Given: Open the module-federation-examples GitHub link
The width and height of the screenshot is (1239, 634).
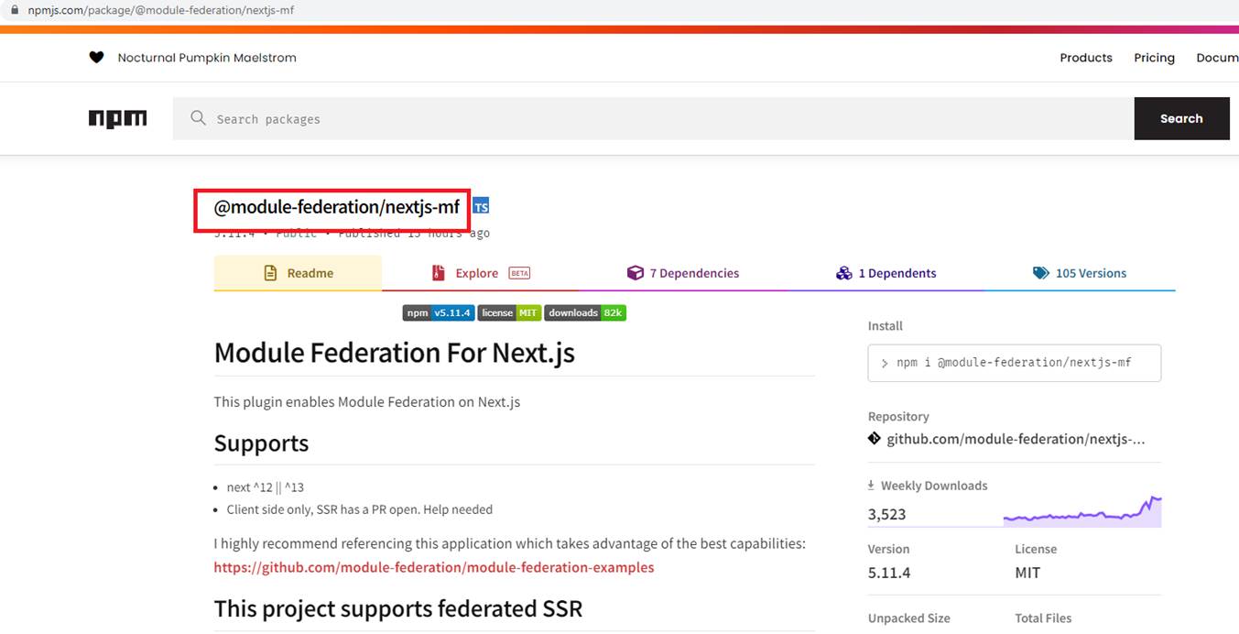Looking at the screenshot, I should [434, 567].
